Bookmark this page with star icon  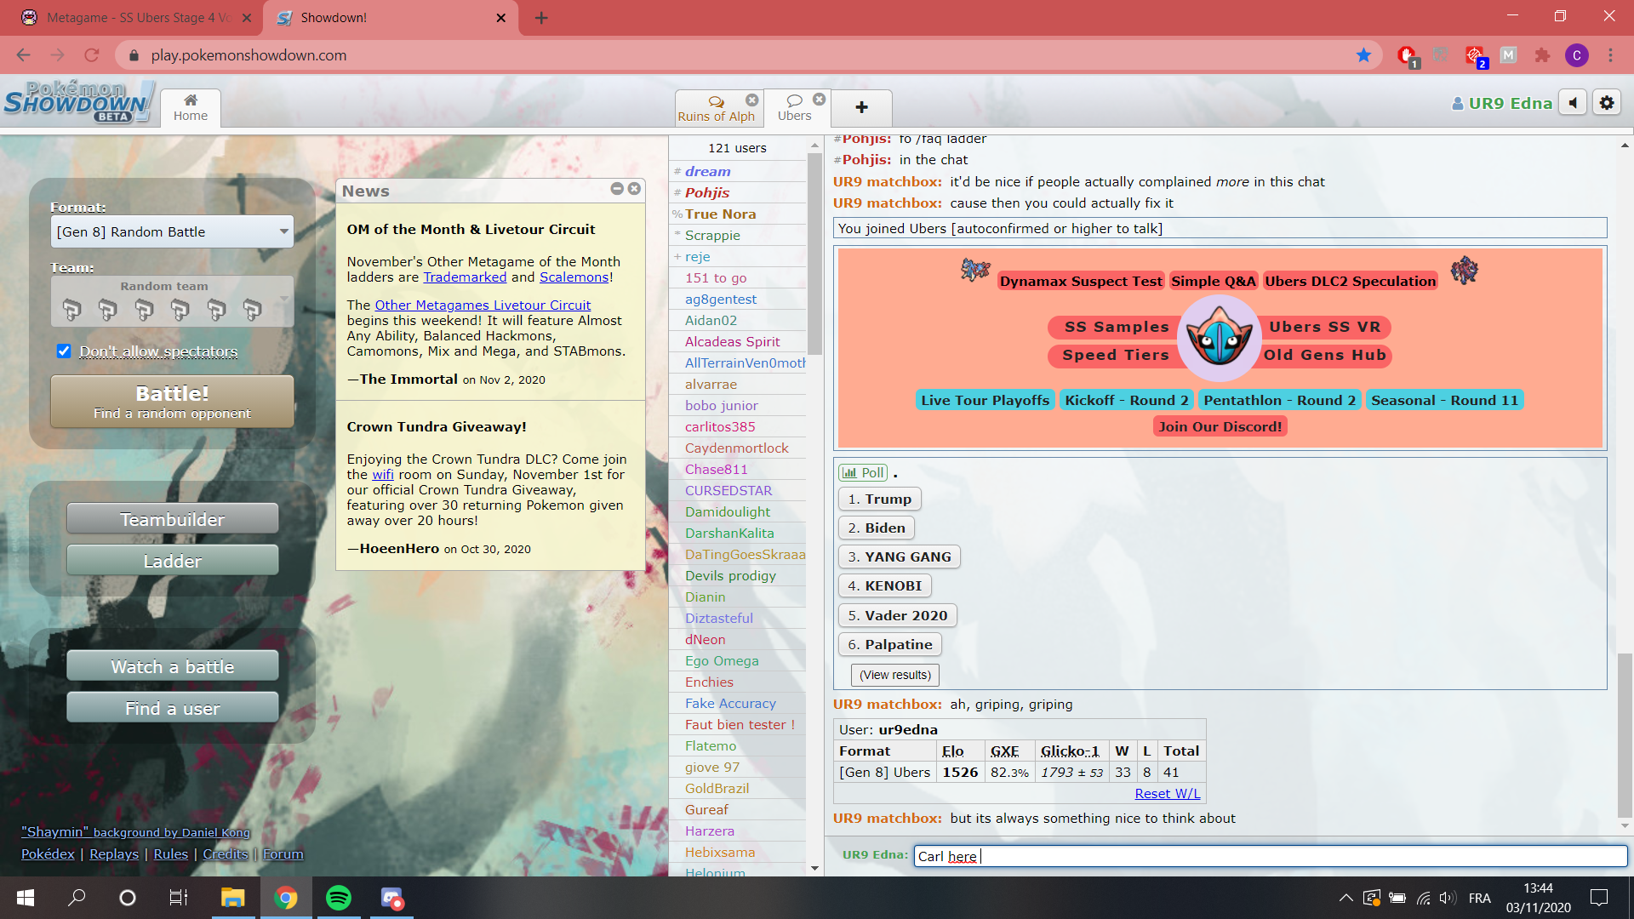[x=1363, y=55]
